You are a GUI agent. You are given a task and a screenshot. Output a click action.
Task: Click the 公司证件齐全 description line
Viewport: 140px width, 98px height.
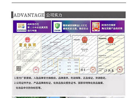tap(59, 85)
